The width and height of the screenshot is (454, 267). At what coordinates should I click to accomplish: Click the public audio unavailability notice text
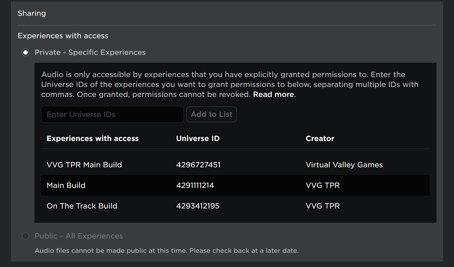click(x=166, y=250)
